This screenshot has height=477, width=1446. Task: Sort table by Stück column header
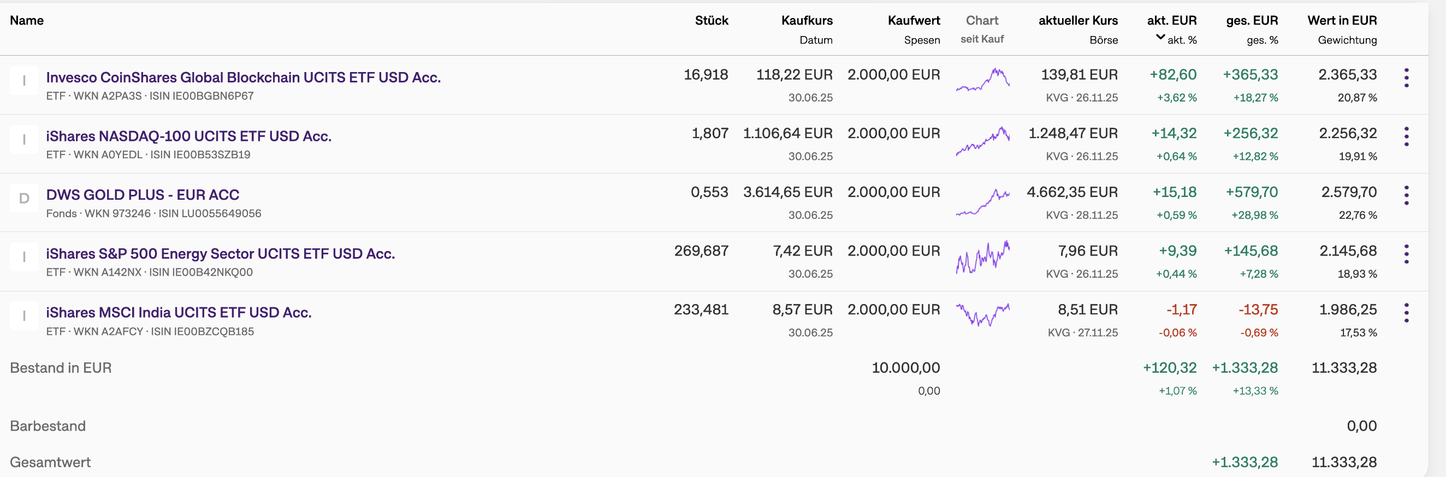pyautogui.click(x=711, y=21)
